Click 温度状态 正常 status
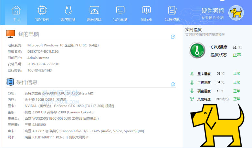Viewport: 252px width, 148px height. point(237,55)
